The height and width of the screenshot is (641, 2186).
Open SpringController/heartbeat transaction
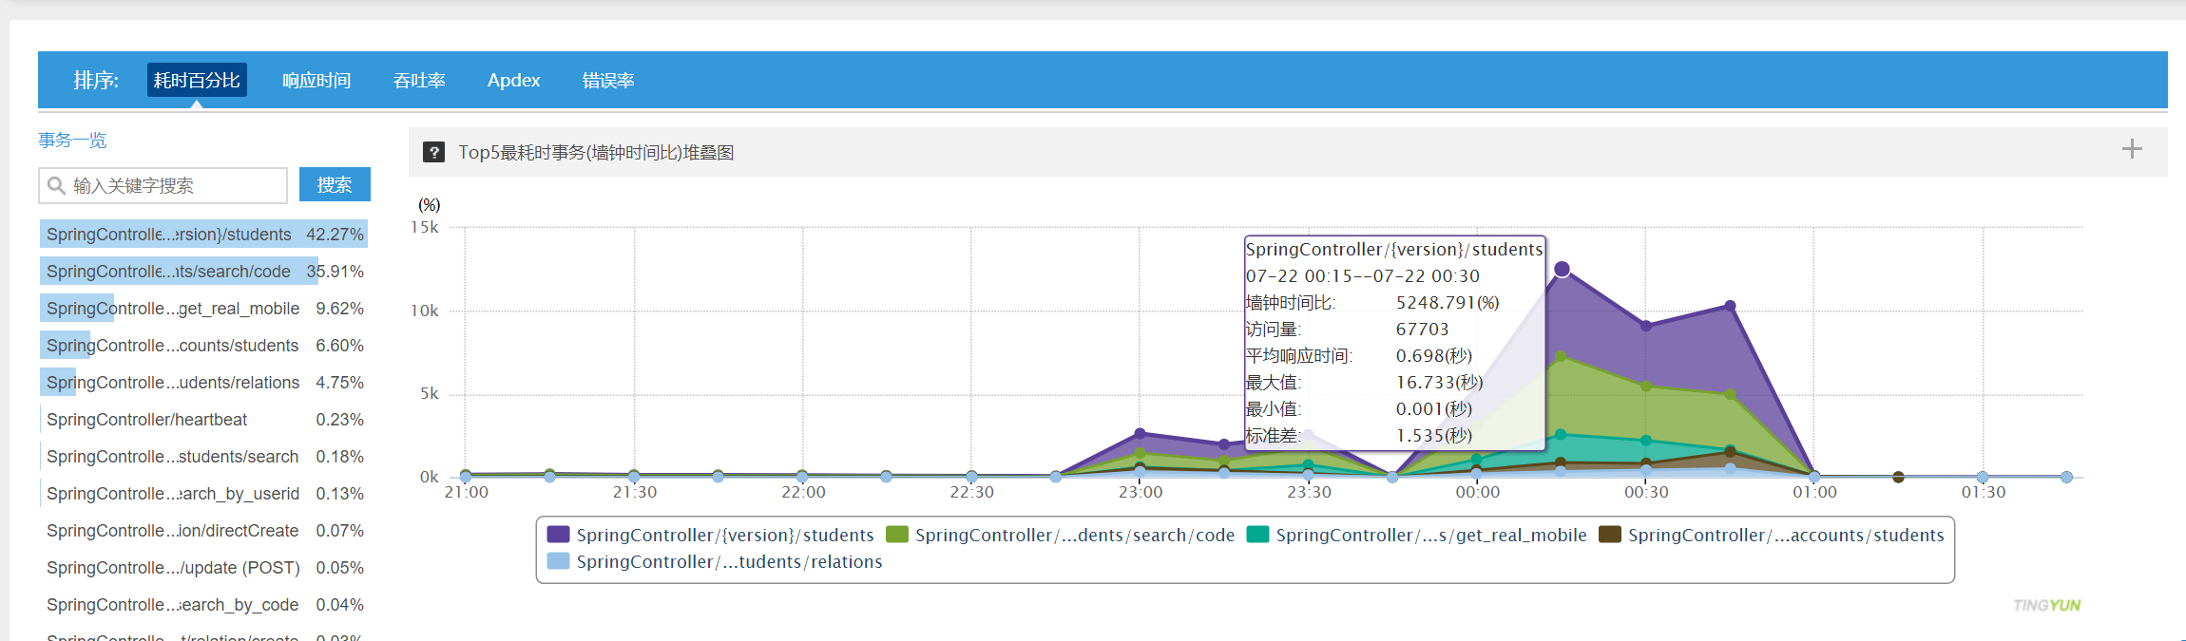point(146,420)
